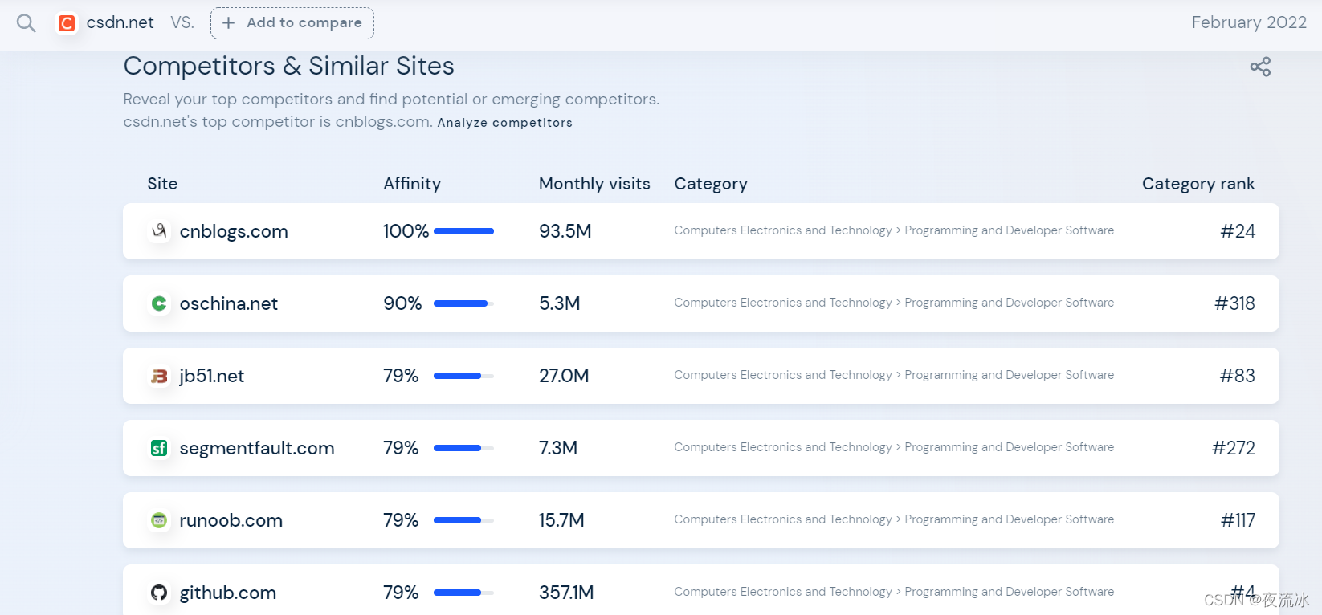The image size is (1322, 615).
Task: Click the Competitors & Similar Sites heading
Action: point(288,66)
